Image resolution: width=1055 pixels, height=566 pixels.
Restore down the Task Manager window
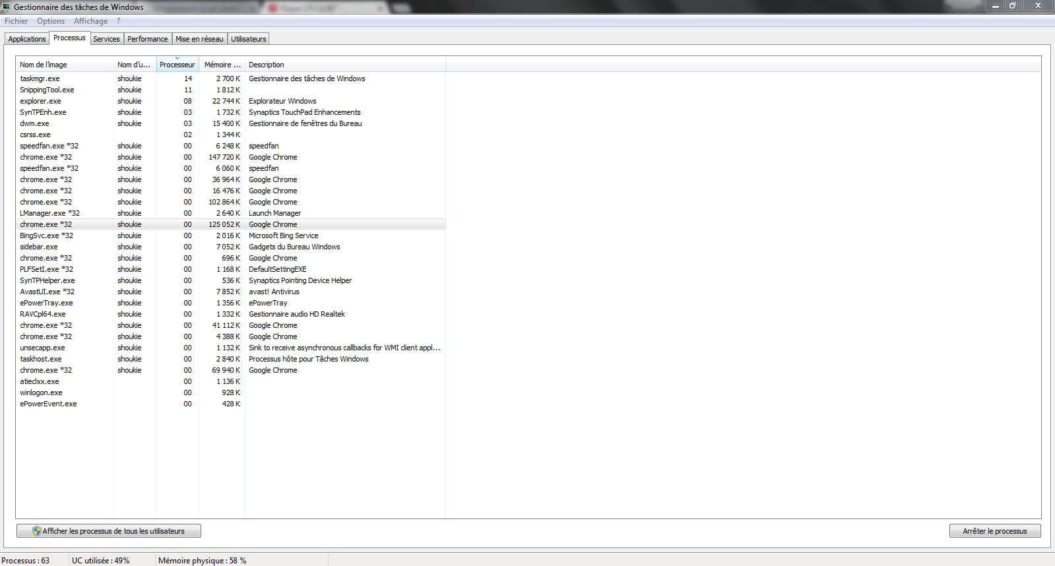pyautogui.click(x=1013, y=6)
